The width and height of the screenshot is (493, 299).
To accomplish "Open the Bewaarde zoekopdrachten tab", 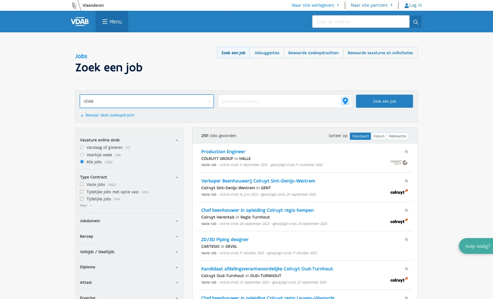I will 313,53.
